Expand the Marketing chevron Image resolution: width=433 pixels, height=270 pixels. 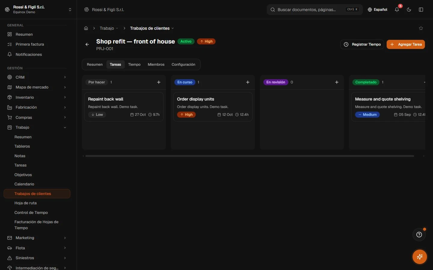tap(65, 238)
